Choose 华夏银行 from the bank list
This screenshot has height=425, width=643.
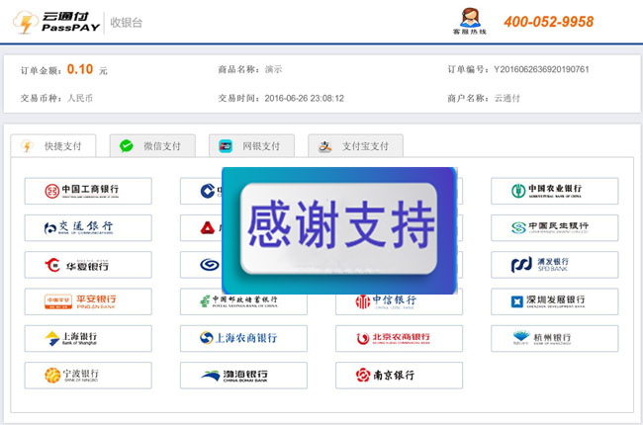coord(88,265)
